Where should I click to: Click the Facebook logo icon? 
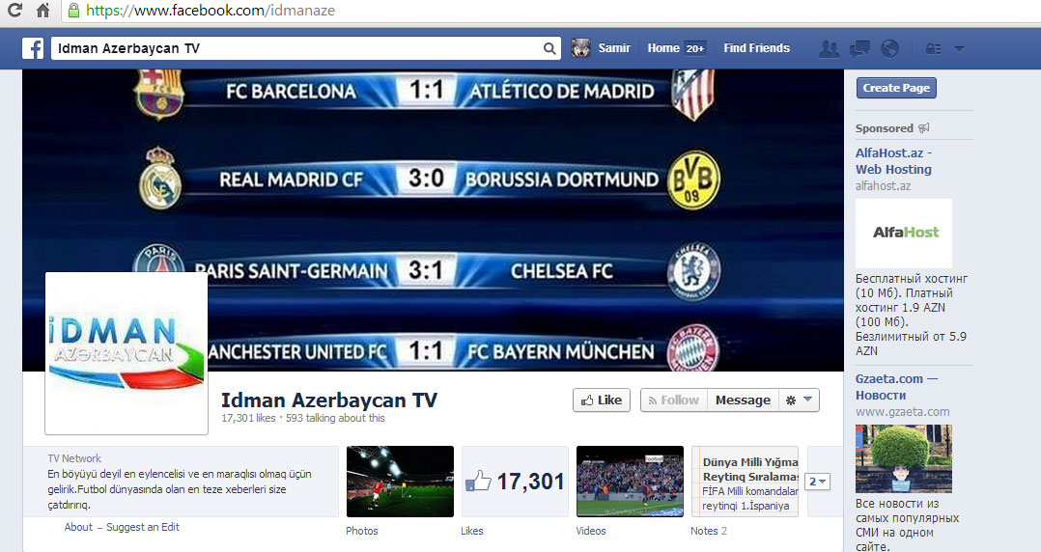(33, 48)
